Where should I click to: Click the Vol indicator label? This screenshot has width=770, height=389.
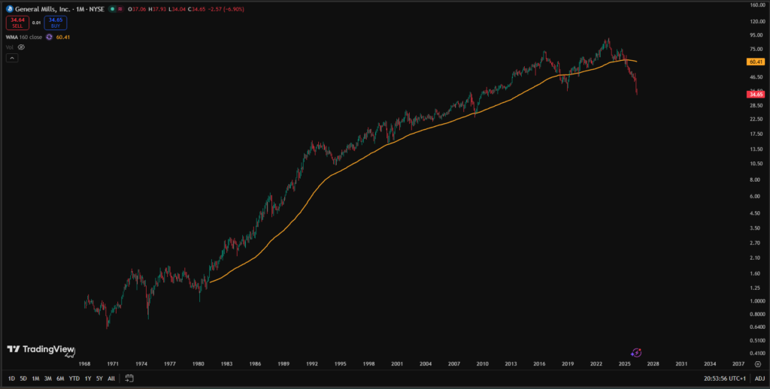(10, 47)
